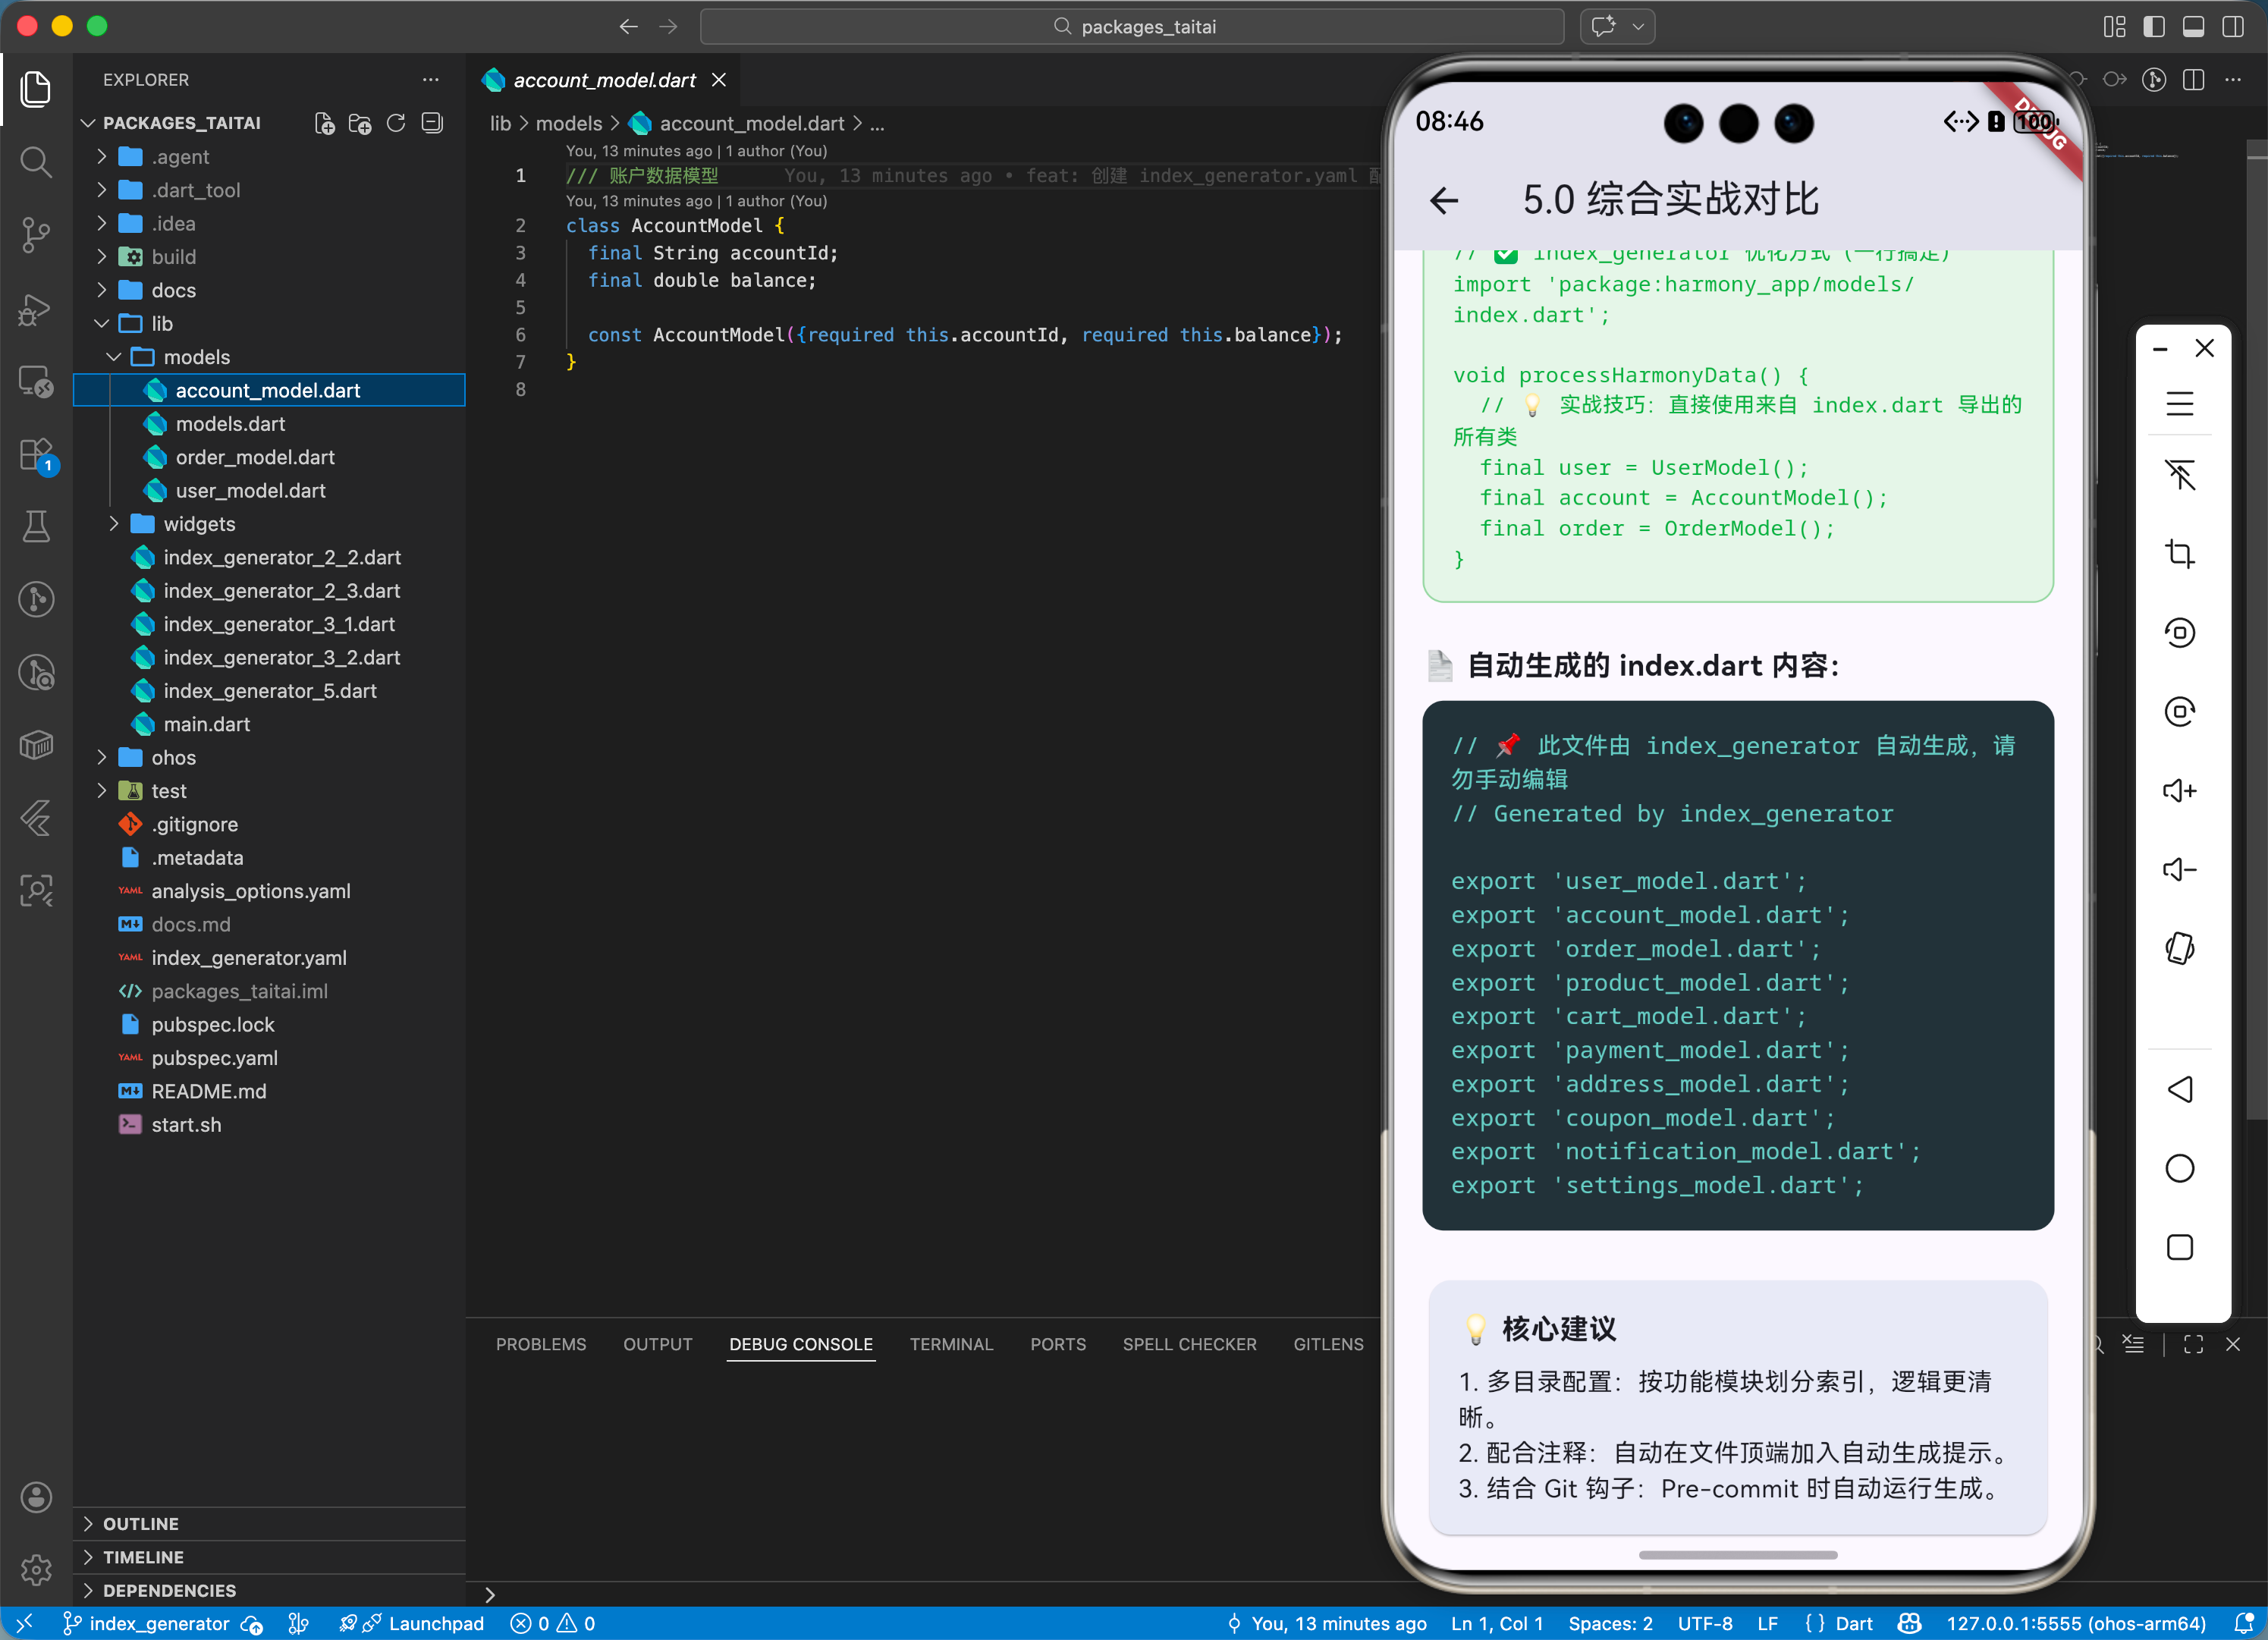Open Source Control view in activity bar
This screenshot has width=2268, height=1640.
36,235
